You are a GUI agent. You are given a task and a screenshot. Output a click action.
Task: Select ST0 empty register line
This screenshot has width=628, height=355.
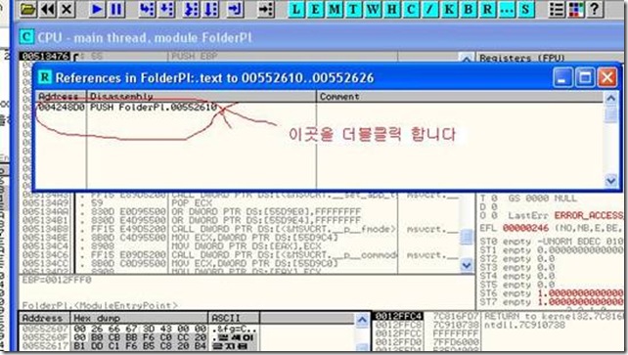coord(551,242)
